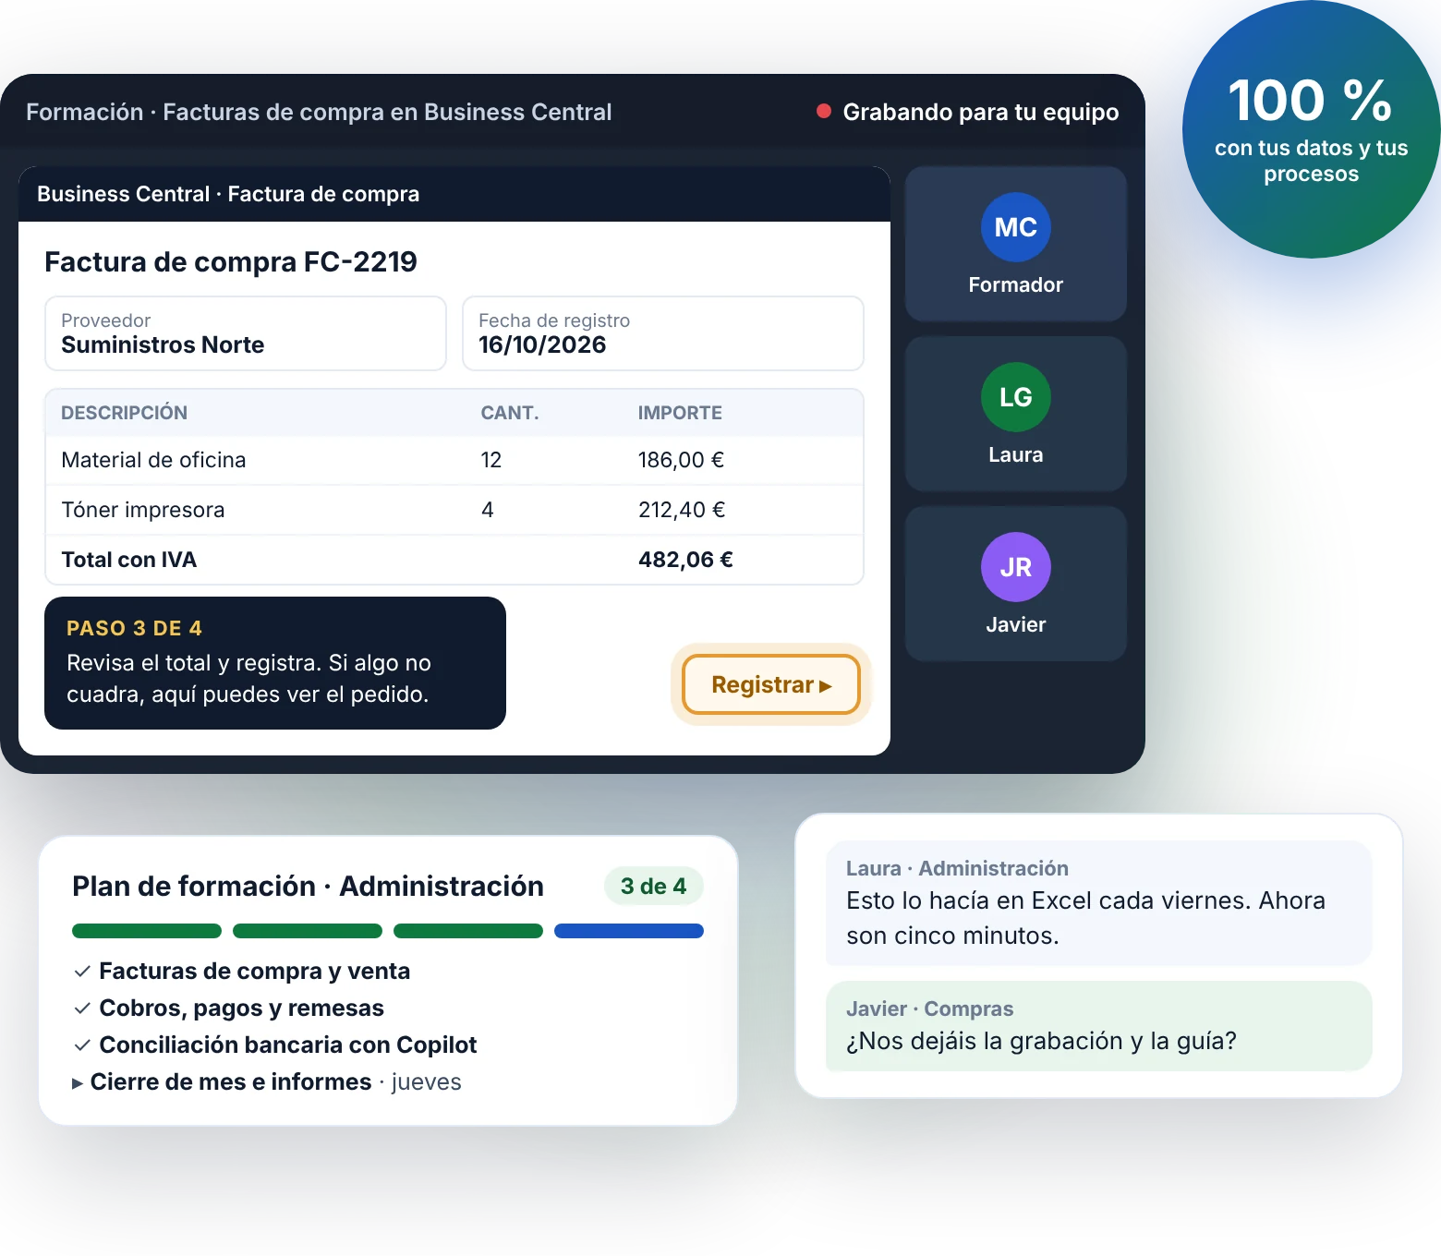Click the DESCRIPCIÓN column header
Screen dimensions: 1441x1256
(124, 413)
